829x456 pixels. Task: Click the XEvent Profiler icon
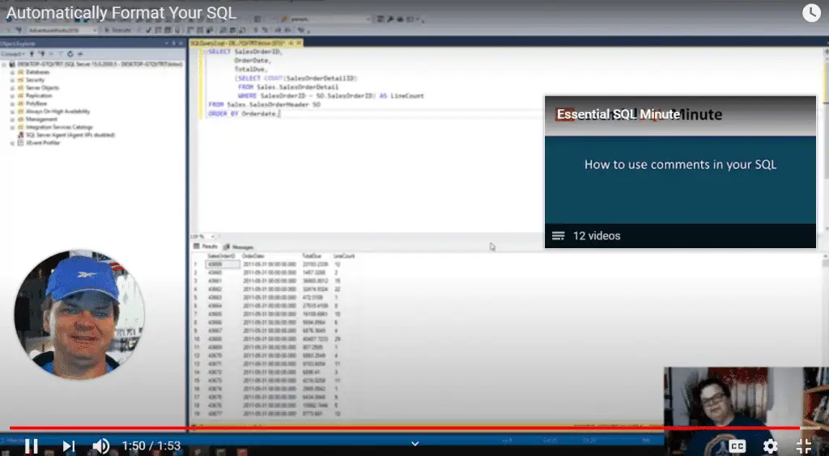tap(20, 143)
